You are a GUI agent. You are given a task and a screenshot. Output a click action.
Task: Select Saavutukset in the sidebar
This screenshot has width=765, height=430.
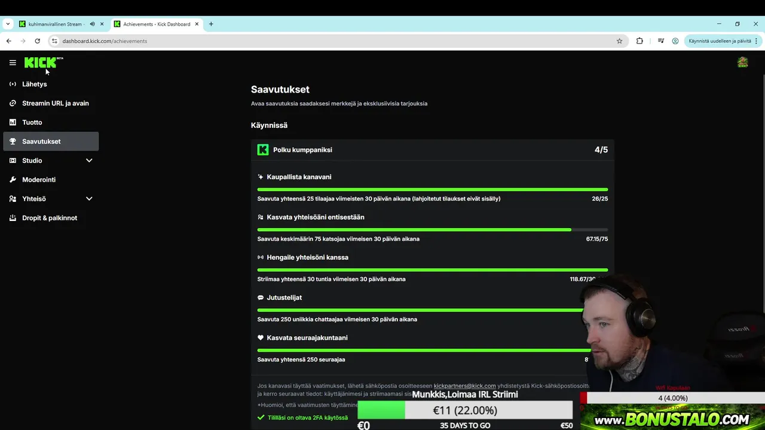click(x=51, y=142)
